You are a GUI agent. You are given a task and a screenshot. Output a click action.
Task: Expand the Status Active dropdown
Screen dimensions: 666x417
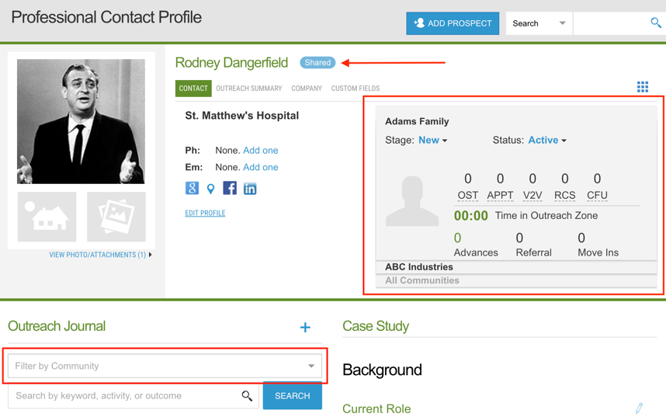[547, 141]
